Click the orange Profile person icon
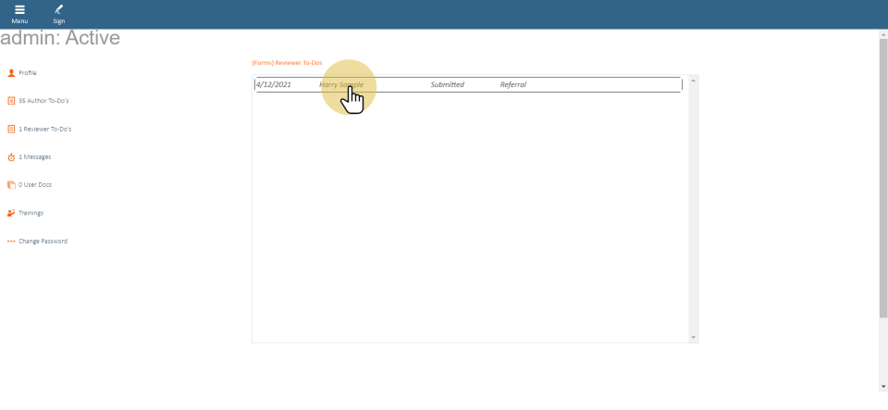Screen dimensions: 888x410 (x=11, y=72)
